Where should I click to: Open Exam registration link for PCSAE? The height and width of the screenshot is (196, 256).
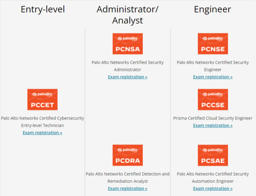[213, 188]
